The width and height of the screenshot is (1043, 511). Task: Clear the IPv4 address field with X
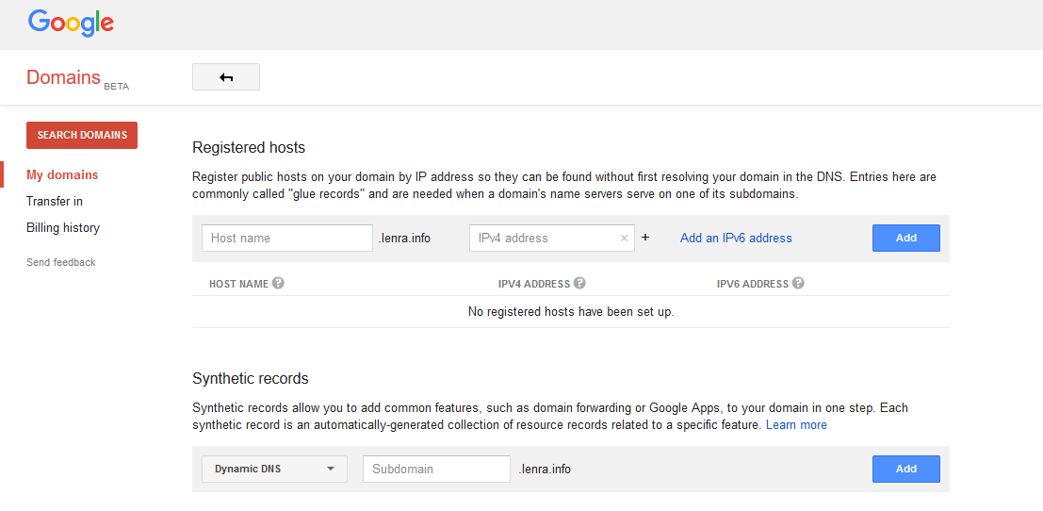[x=624, y=239]
